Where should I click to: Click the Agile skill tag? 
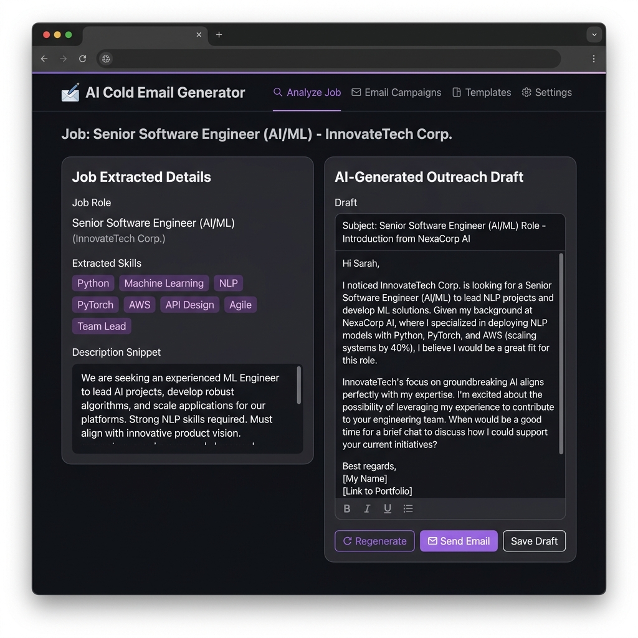pyautogui.click(x=240, y=305)
